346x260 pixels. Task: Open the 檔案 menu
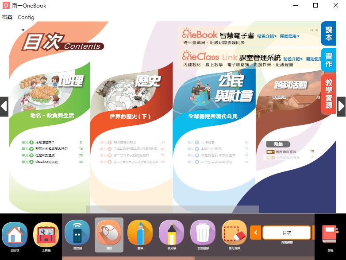7,17
